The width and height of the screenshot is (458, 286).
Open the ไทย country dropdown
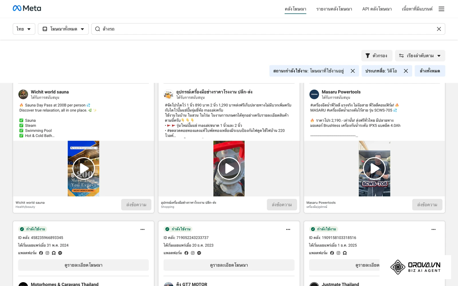tap(24, 29)
